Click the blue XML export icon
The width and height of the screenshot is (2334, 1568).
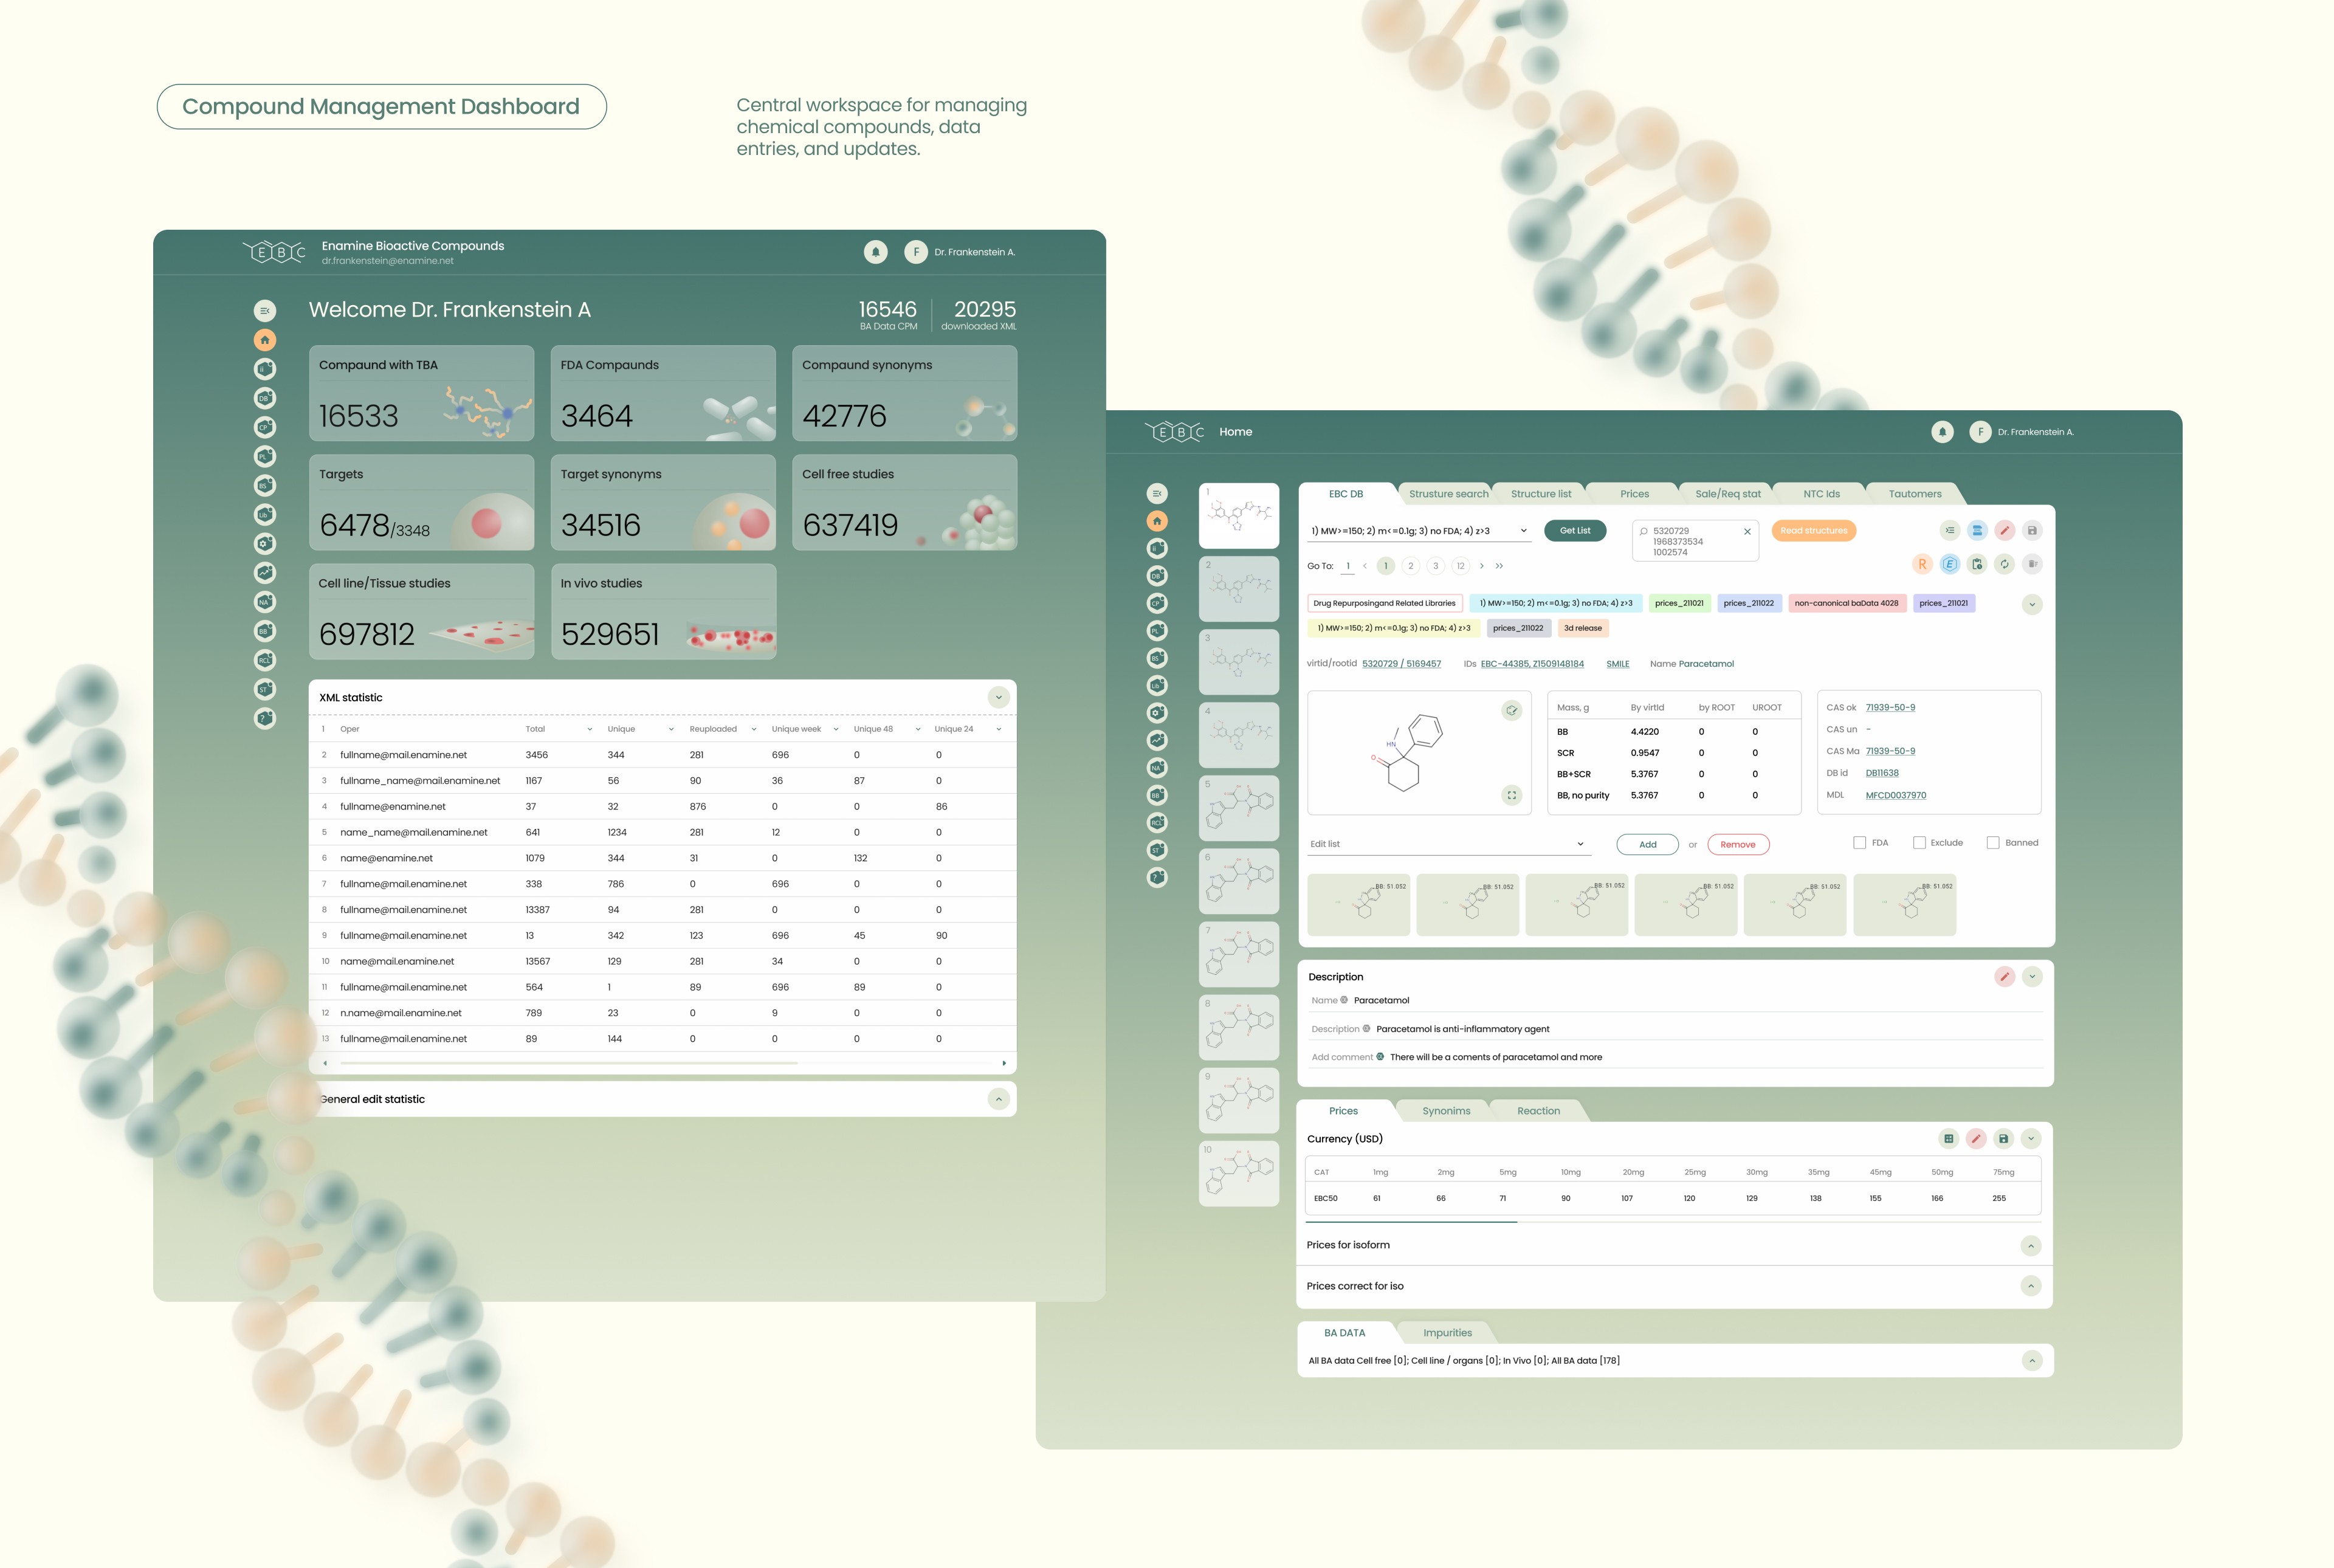click(1977, 530)
